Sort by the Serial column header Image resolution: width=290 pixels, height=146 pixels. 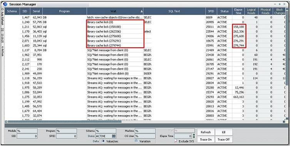point(36,11)
